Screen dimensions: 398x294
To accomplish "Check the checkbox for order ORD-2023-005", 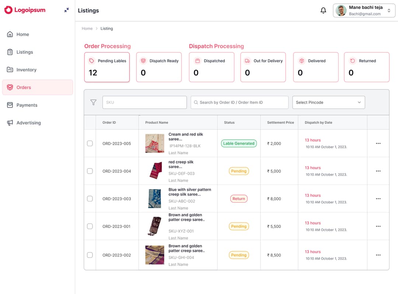I will (x=90, y=143).
